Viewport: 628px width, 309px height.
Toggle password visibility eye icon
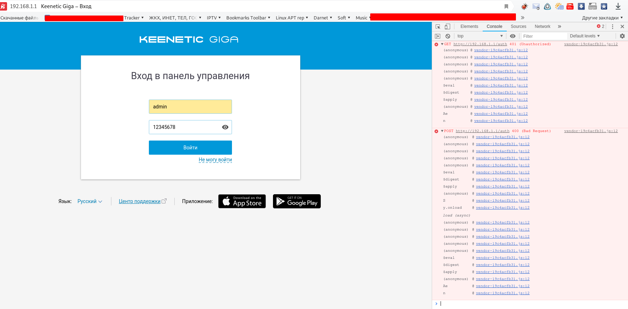pyautogui.click(x=225, y=127)
